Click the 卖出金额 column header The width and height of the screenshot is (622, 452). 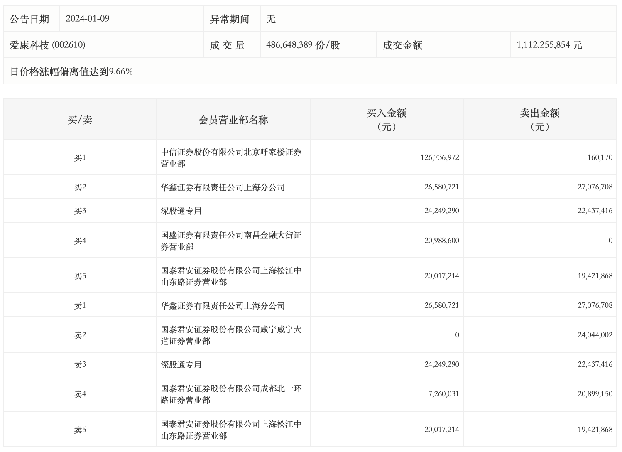coord(540,119)
